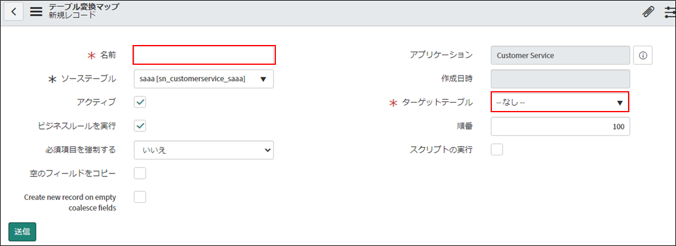Enable Create new record on empty coalesce fields
The width and height of the screenshot is (676, 246).
pos(140,197)
